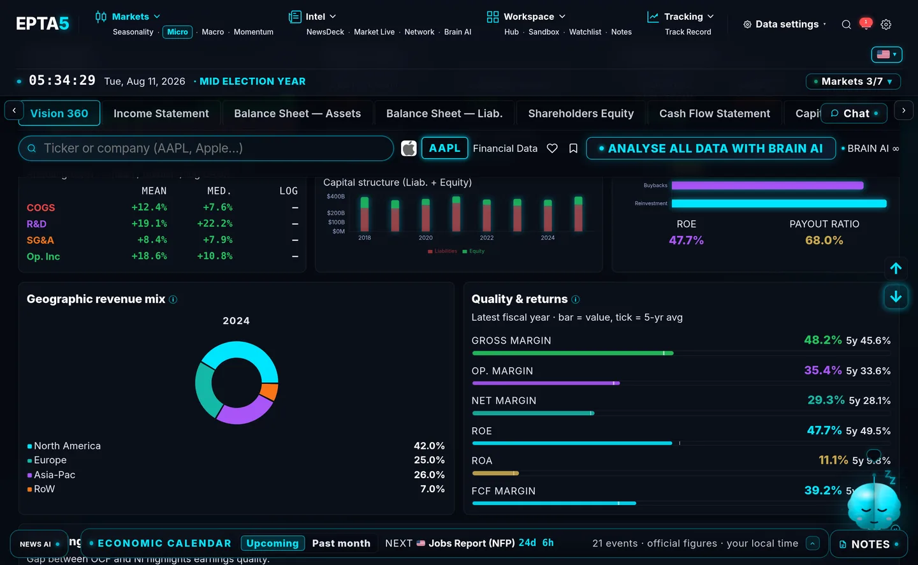
Task: Add AAPL to favorites with heart icon
Action: [552, 148]
